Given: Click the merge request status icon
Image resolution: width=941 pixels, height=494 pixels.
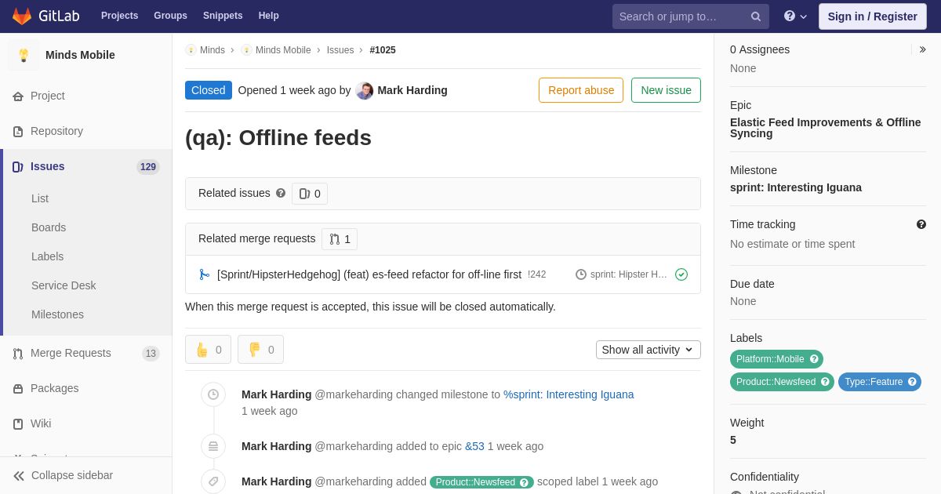Looking at the screenshot, I should [204, 274].
